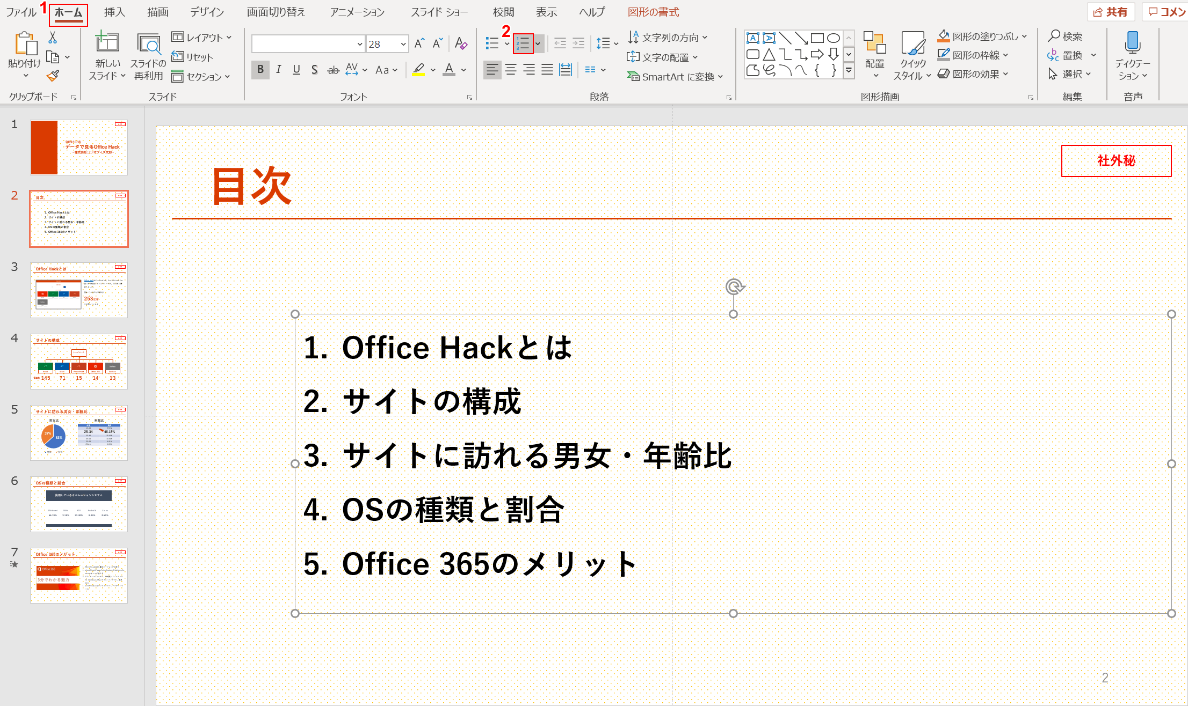1188x706 pixels.
Task: Click Increase Indent icon
Action: tap(578, 43)
